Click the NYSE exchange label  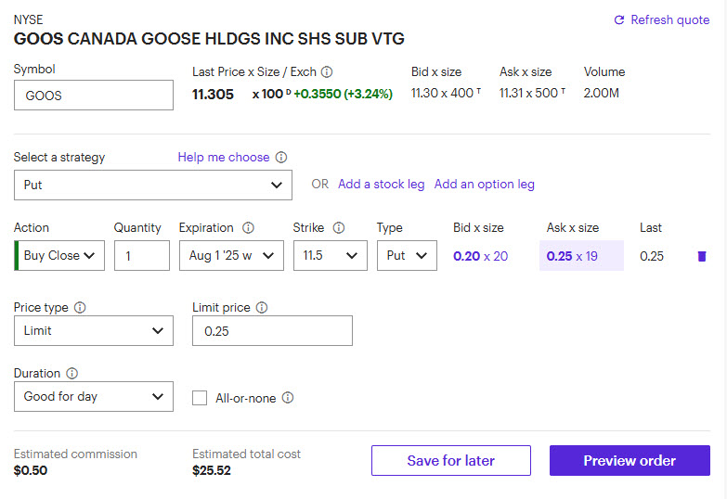[28, 19]
